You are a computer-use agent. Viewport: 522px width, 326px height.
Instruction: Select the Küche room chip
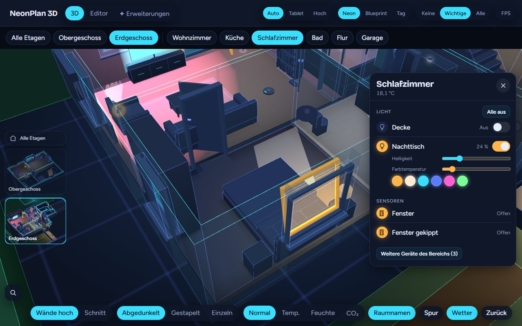[234, 38]
